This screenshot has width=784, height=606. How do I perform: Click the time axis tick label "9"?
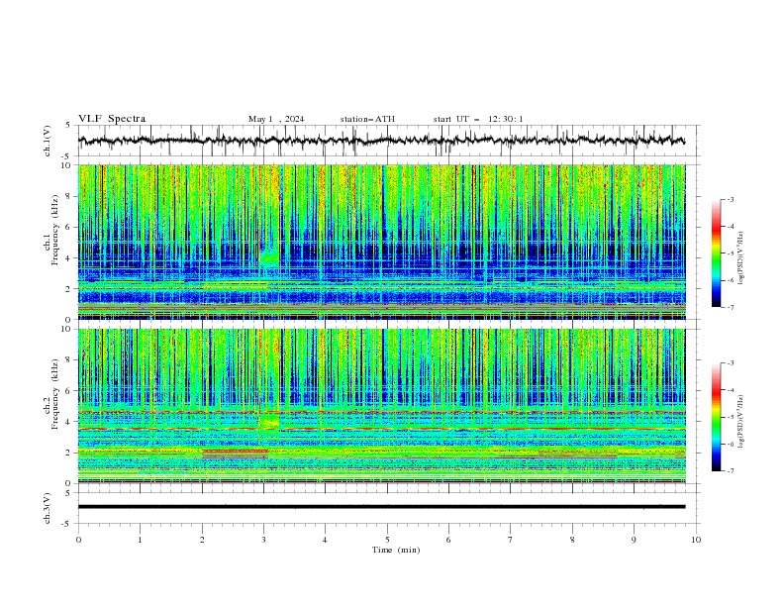634,540
